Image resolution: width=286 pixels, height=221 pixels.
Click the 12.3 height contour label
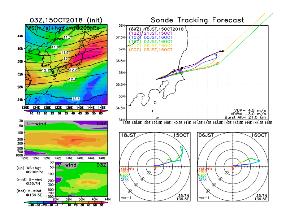72,79
